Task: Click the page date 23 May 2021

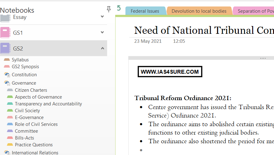Action: 148,41
